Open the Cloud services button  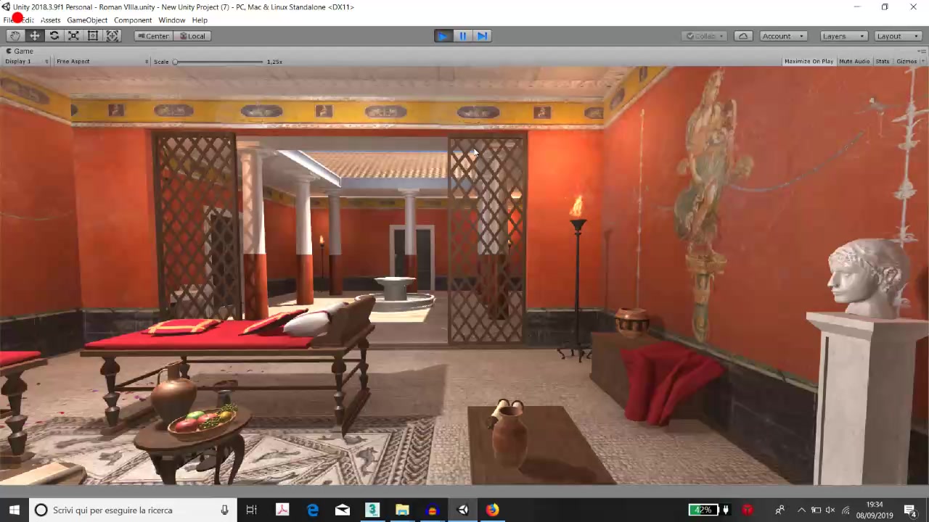[x=743, y=36]
